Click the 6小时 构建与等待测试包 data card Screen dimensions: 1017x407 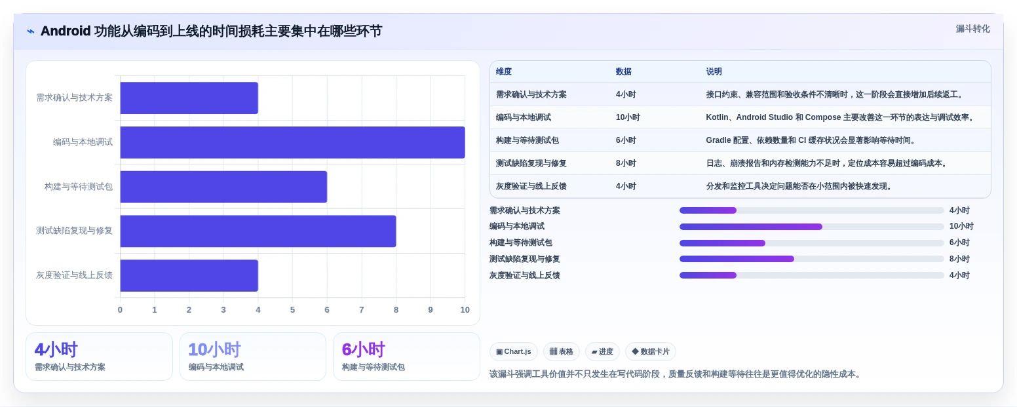coord(406,357)
